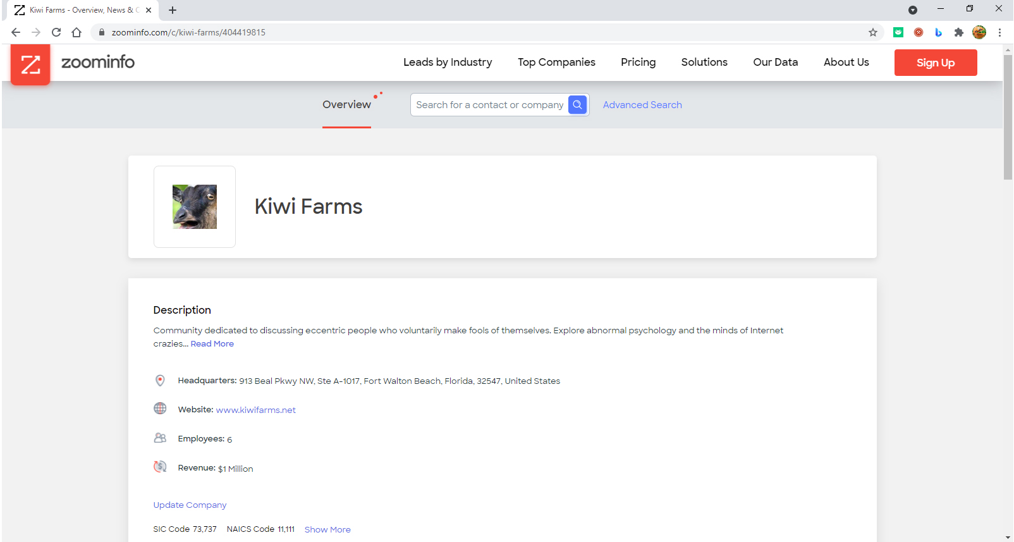Image resolution: width=1014 pixels, height=542 pixels.
Task: Select the Kiwi Farms browser tab
Action: coord(82,10)
